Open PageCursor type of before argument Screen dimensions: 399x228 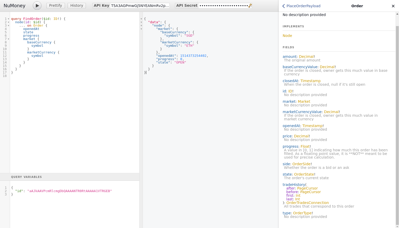311,192
